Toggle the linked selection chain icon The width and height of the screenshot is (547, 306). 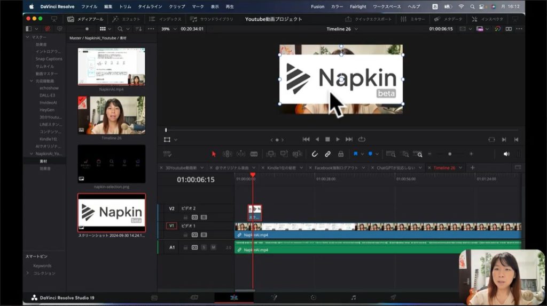click(x=327, y=154)
